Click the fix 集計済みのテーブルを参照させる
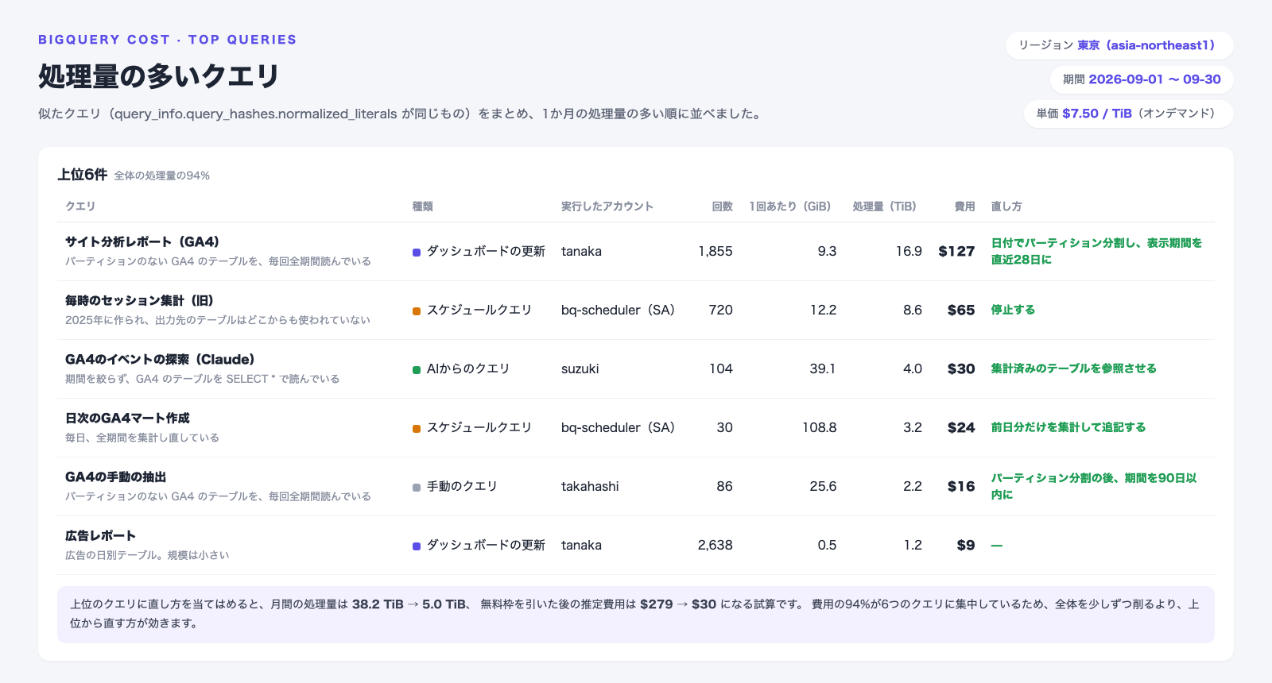The image size is (1272, 683). [x=1073, y=369]
